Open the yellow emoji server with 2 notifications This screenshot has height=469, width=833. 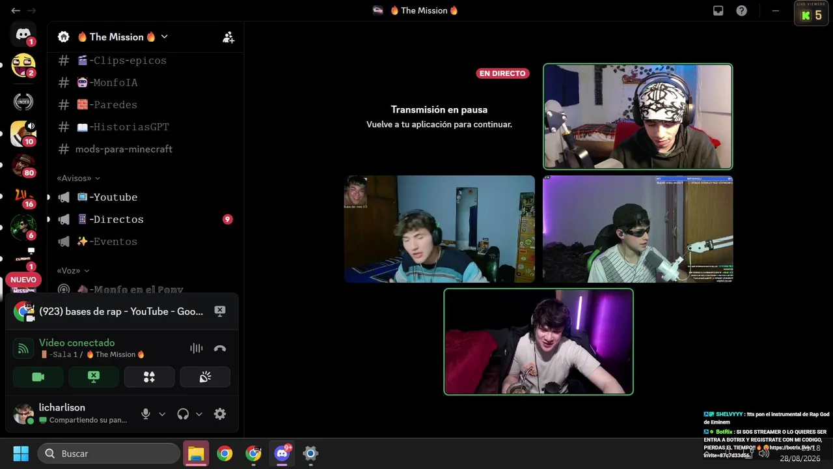23,66
